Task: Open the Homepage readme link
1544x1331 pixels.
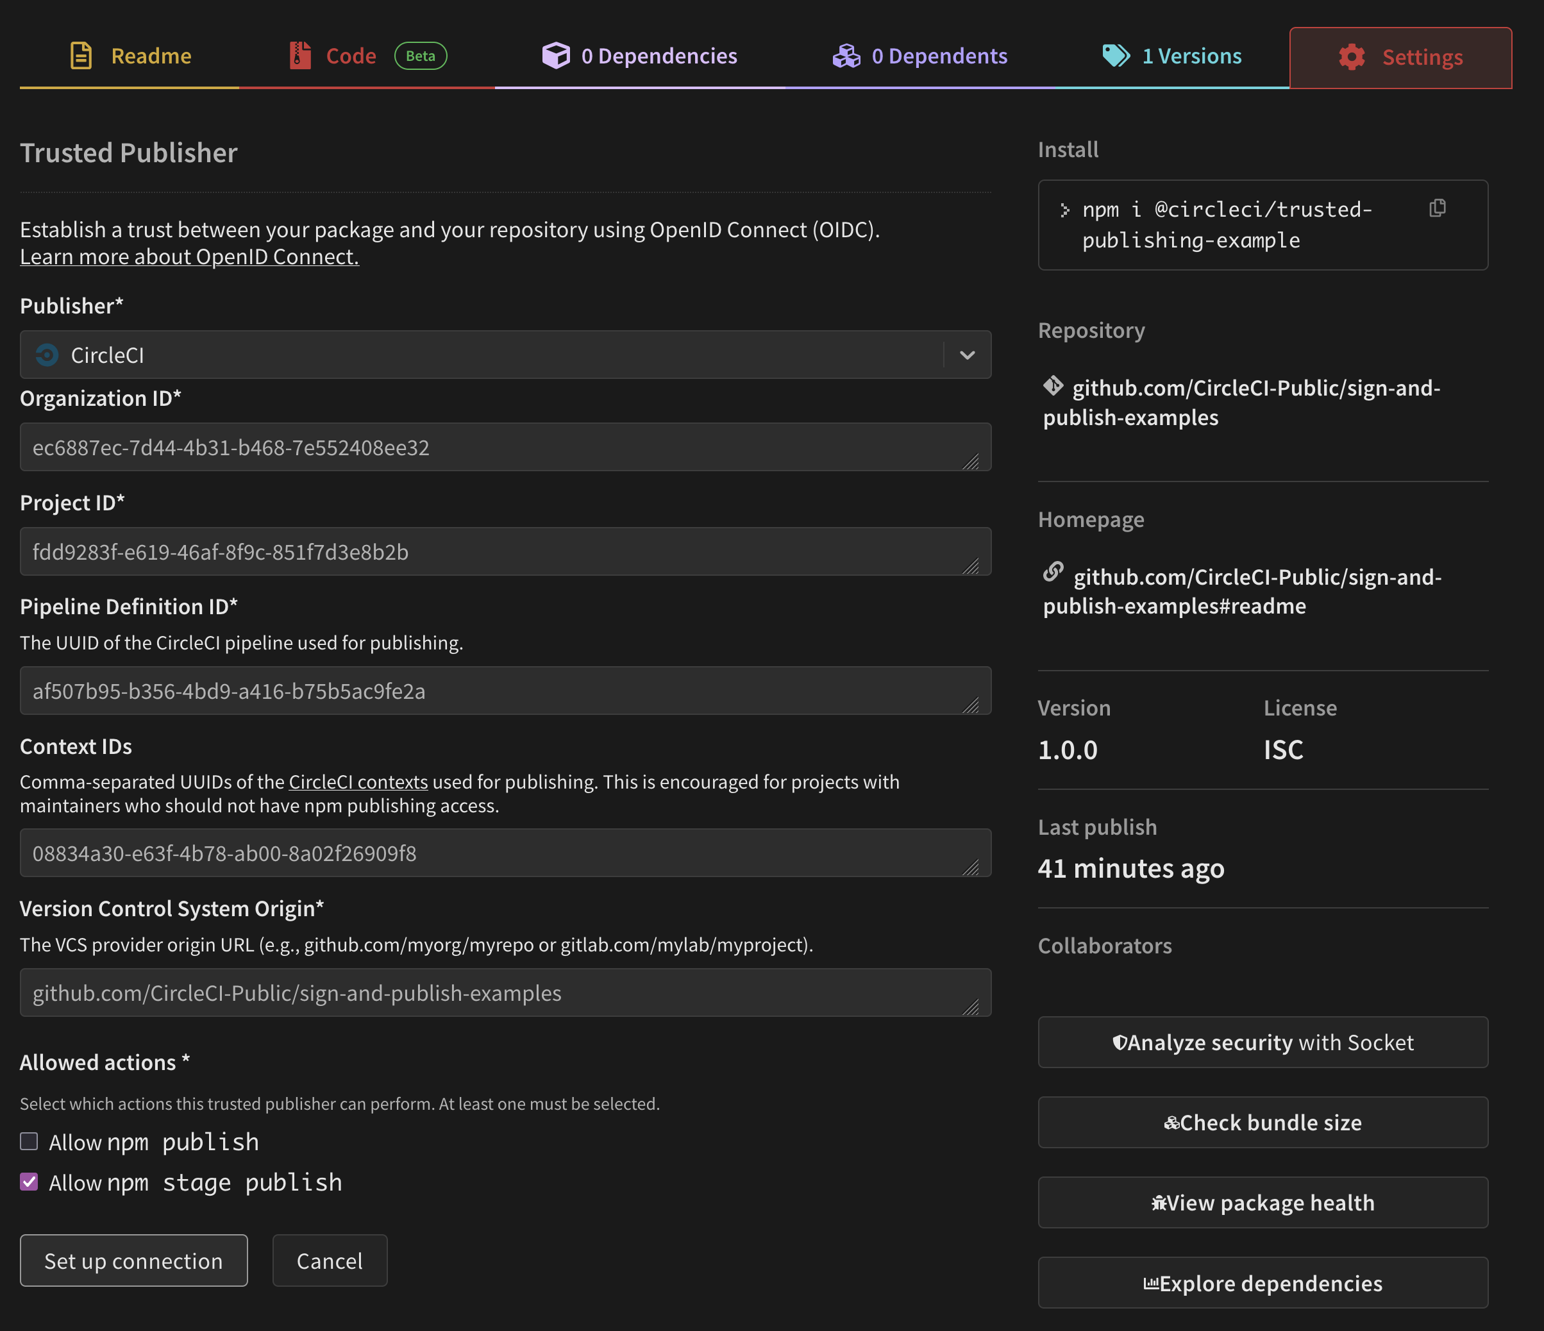Action: click(1242, 591)
